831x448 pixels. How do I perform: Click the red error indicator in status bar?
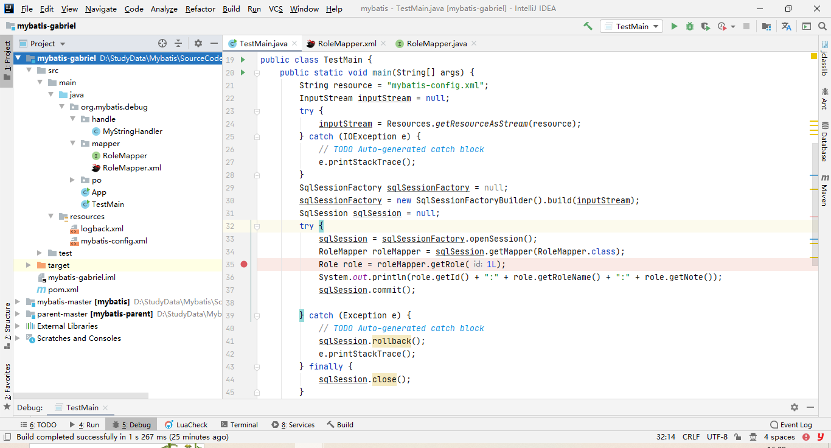coord(806,436)
